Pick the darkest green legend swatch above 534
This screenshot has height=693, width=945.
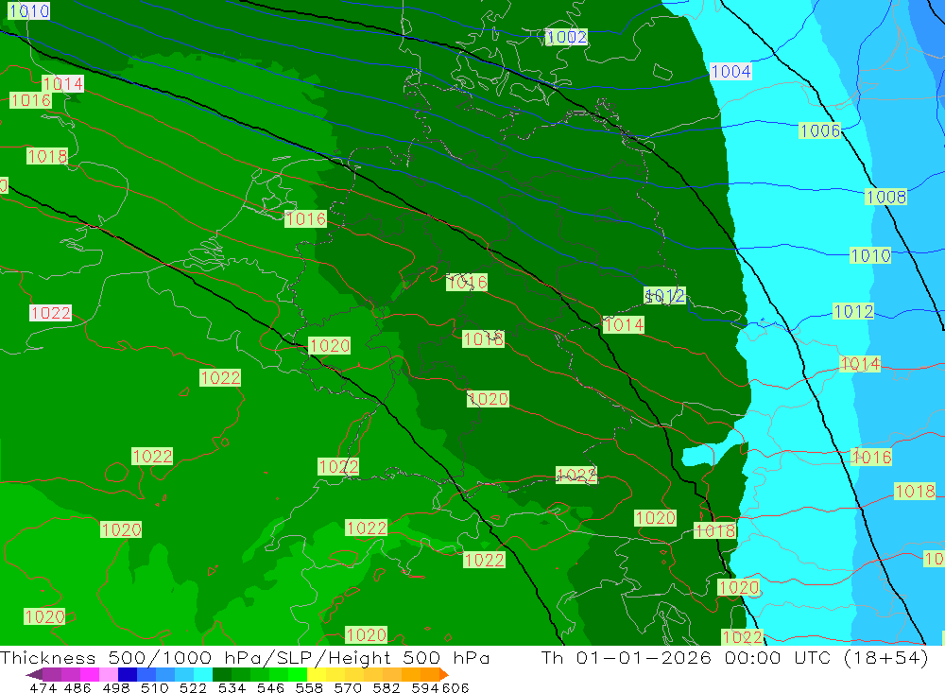[x=222, y=674]
